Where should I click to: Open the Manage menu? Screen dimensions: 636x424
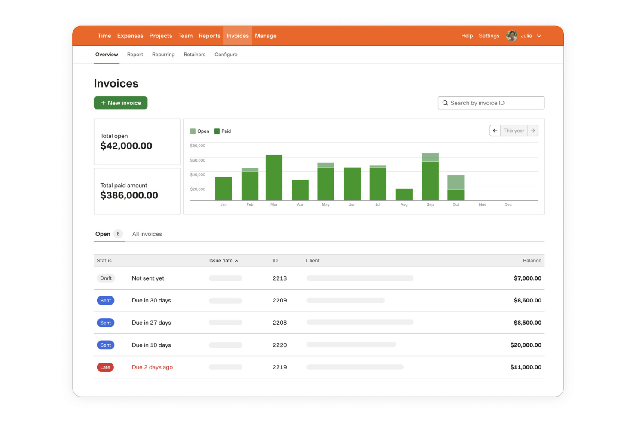click(266, 36)
